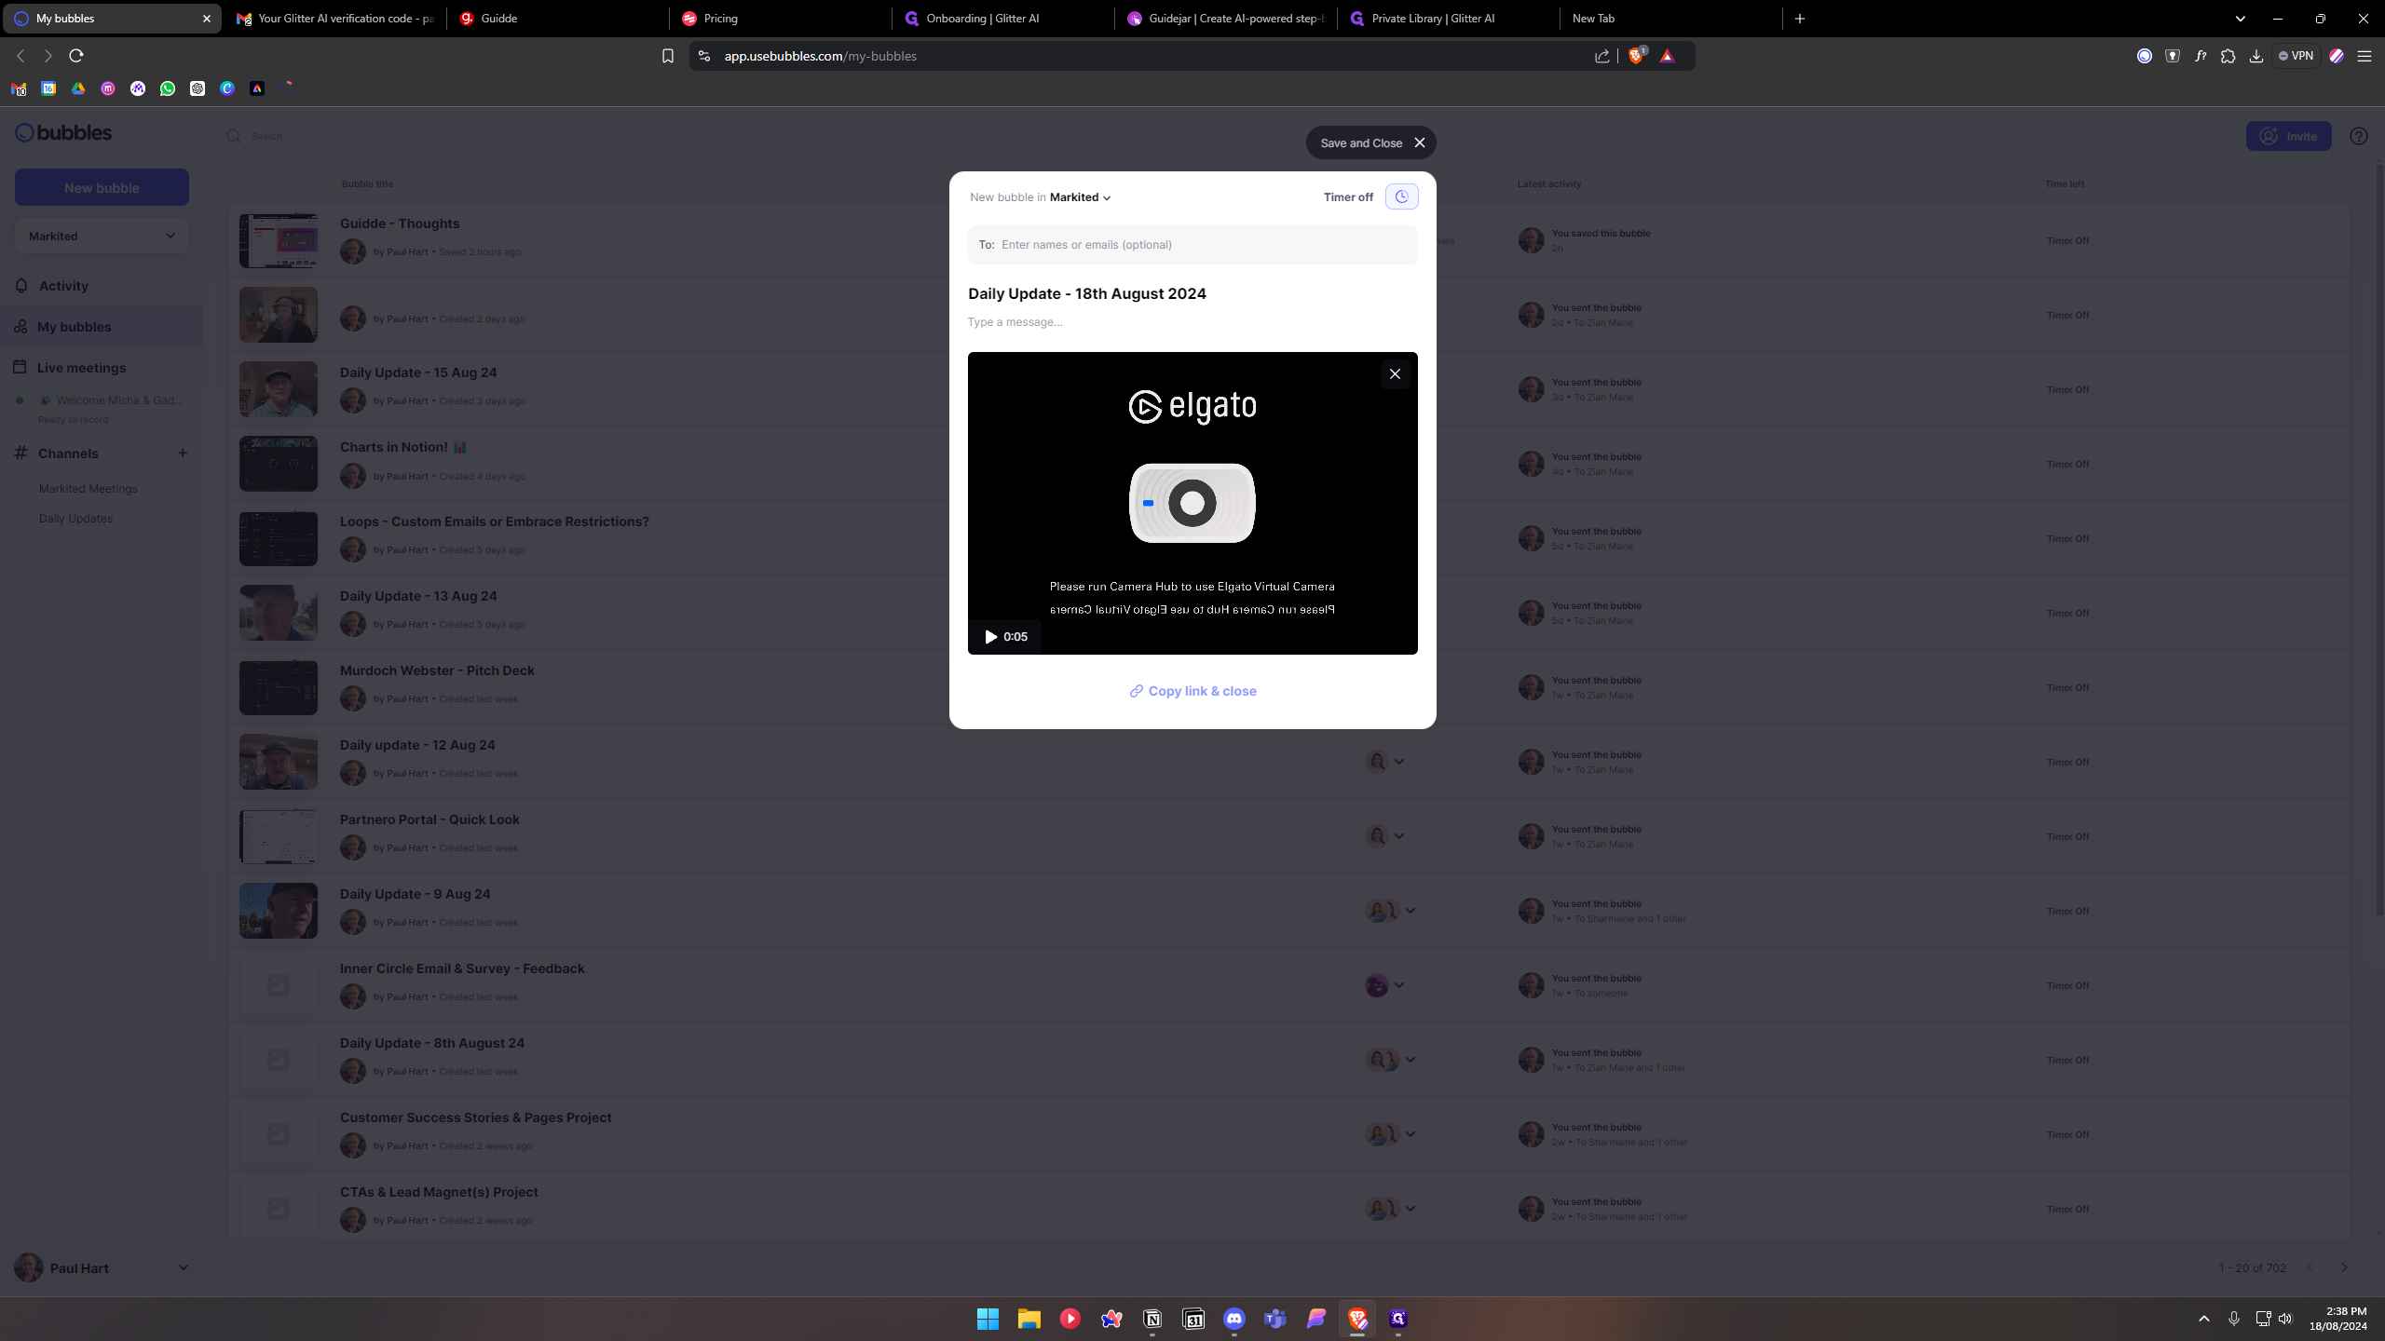
Task: Open the Markited workspace dropdown in dialog
Action: [x=1081, y=197]
